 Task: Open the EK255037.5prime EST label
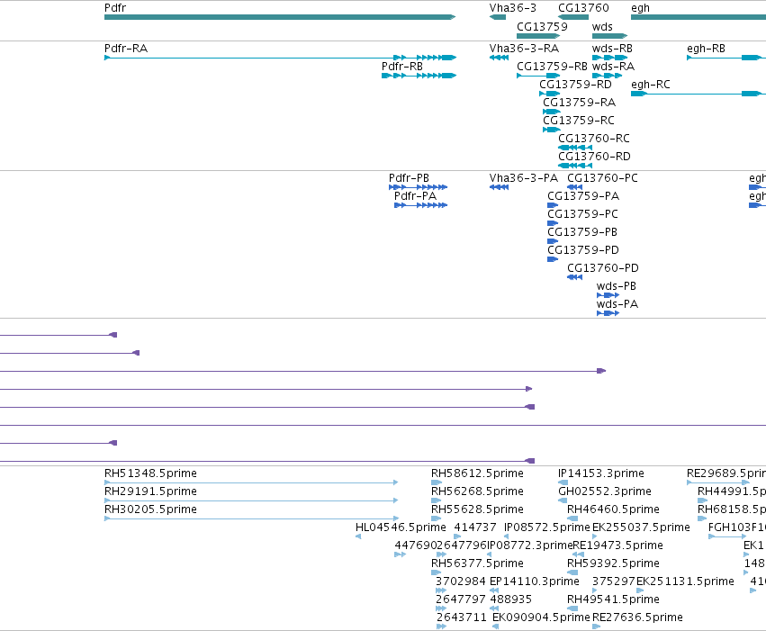click(641, 528)
